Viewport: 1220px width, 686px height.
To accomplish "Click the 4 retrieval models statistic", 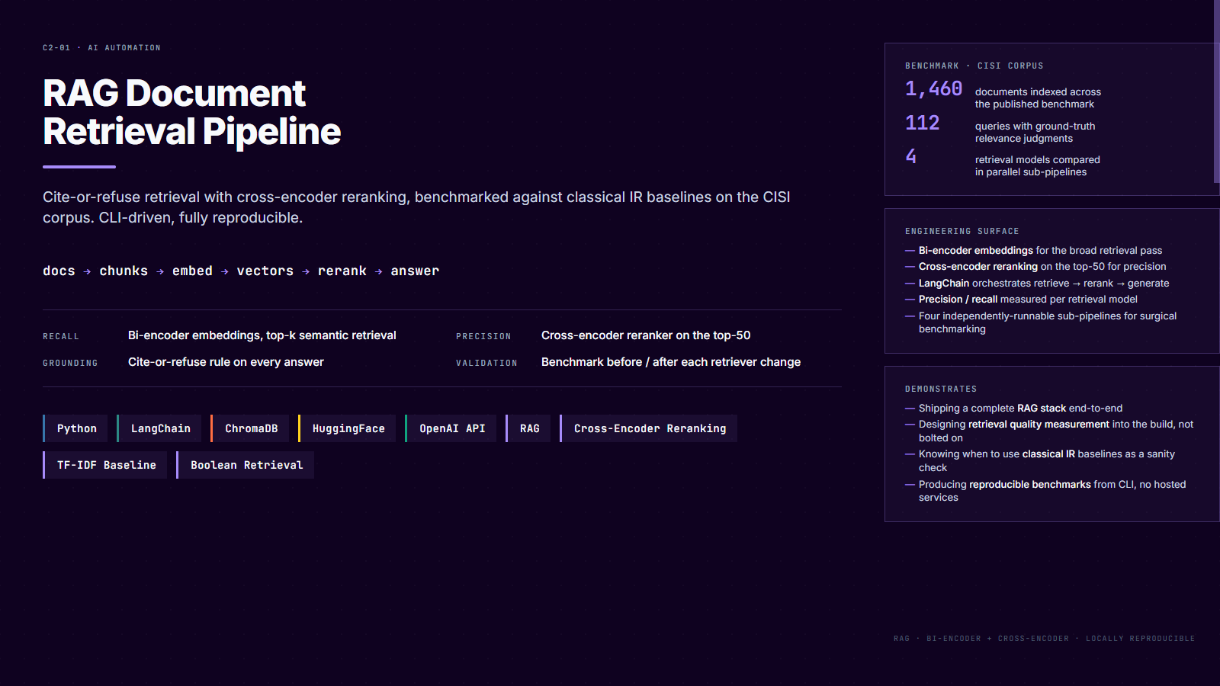I will click(910, 156).
